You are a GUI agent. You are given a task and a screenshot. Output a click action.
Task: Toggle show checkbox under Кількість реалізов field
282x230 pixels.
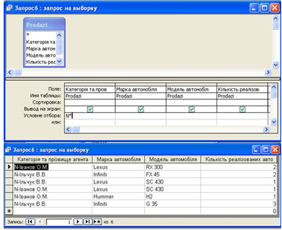click(x=242, y=109)
